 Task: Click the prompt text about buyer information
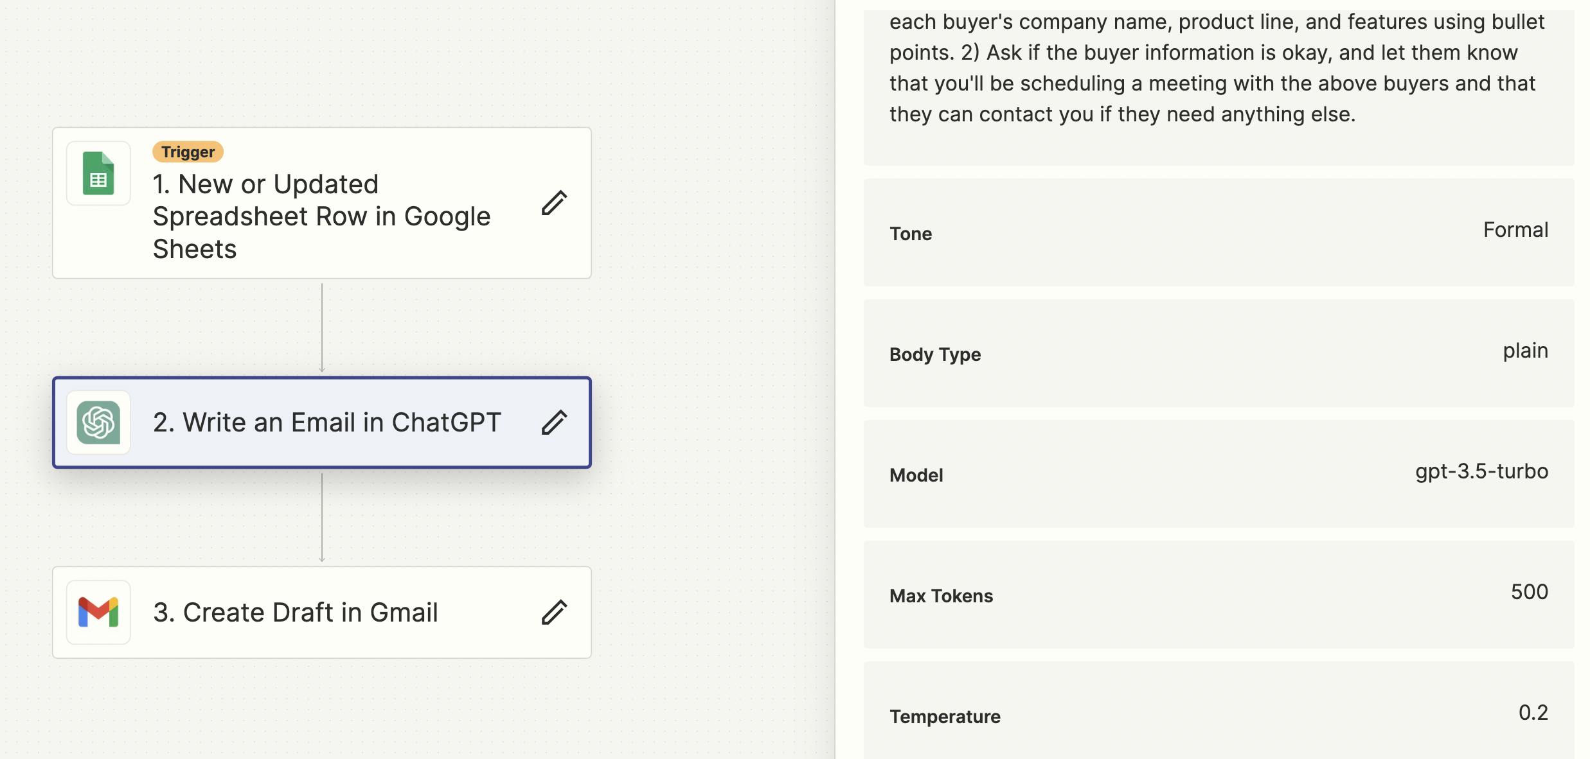click(x=1217, y=68)
